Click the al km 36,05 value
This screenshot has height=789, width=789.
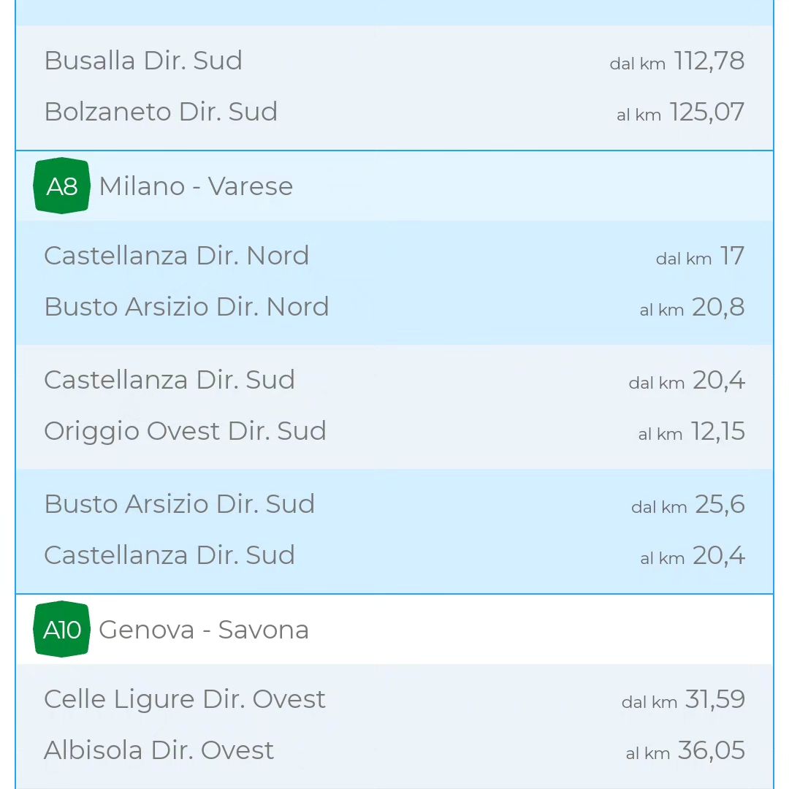pos(685,751)
